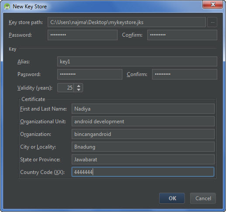226x212 pixels.
Task: Click the Key store path label
Action: [x=26, y=22]
